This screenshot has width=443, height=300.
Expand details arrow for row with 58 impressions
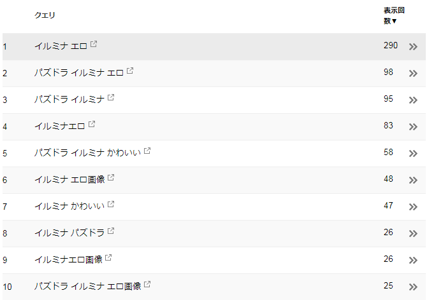[413, 154]
